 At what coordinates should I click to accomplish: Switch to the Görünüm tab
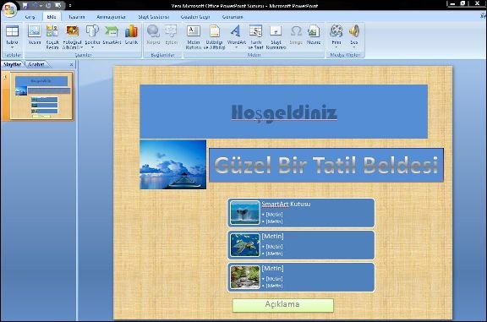[x=233, y=17]
